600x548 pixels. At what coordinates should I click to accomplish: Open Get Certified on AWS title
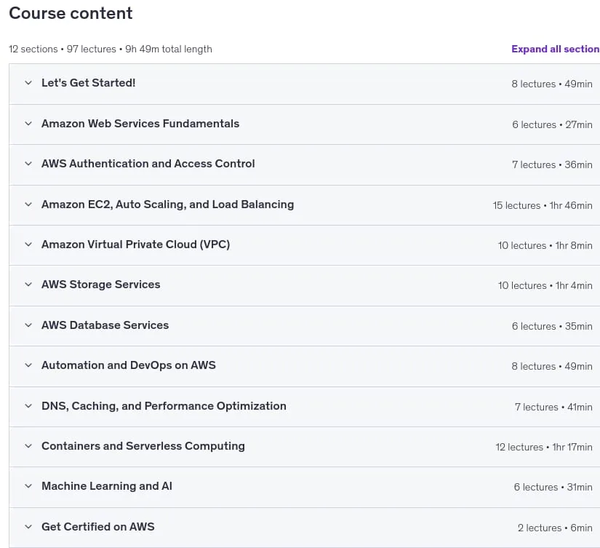[98, 527]
